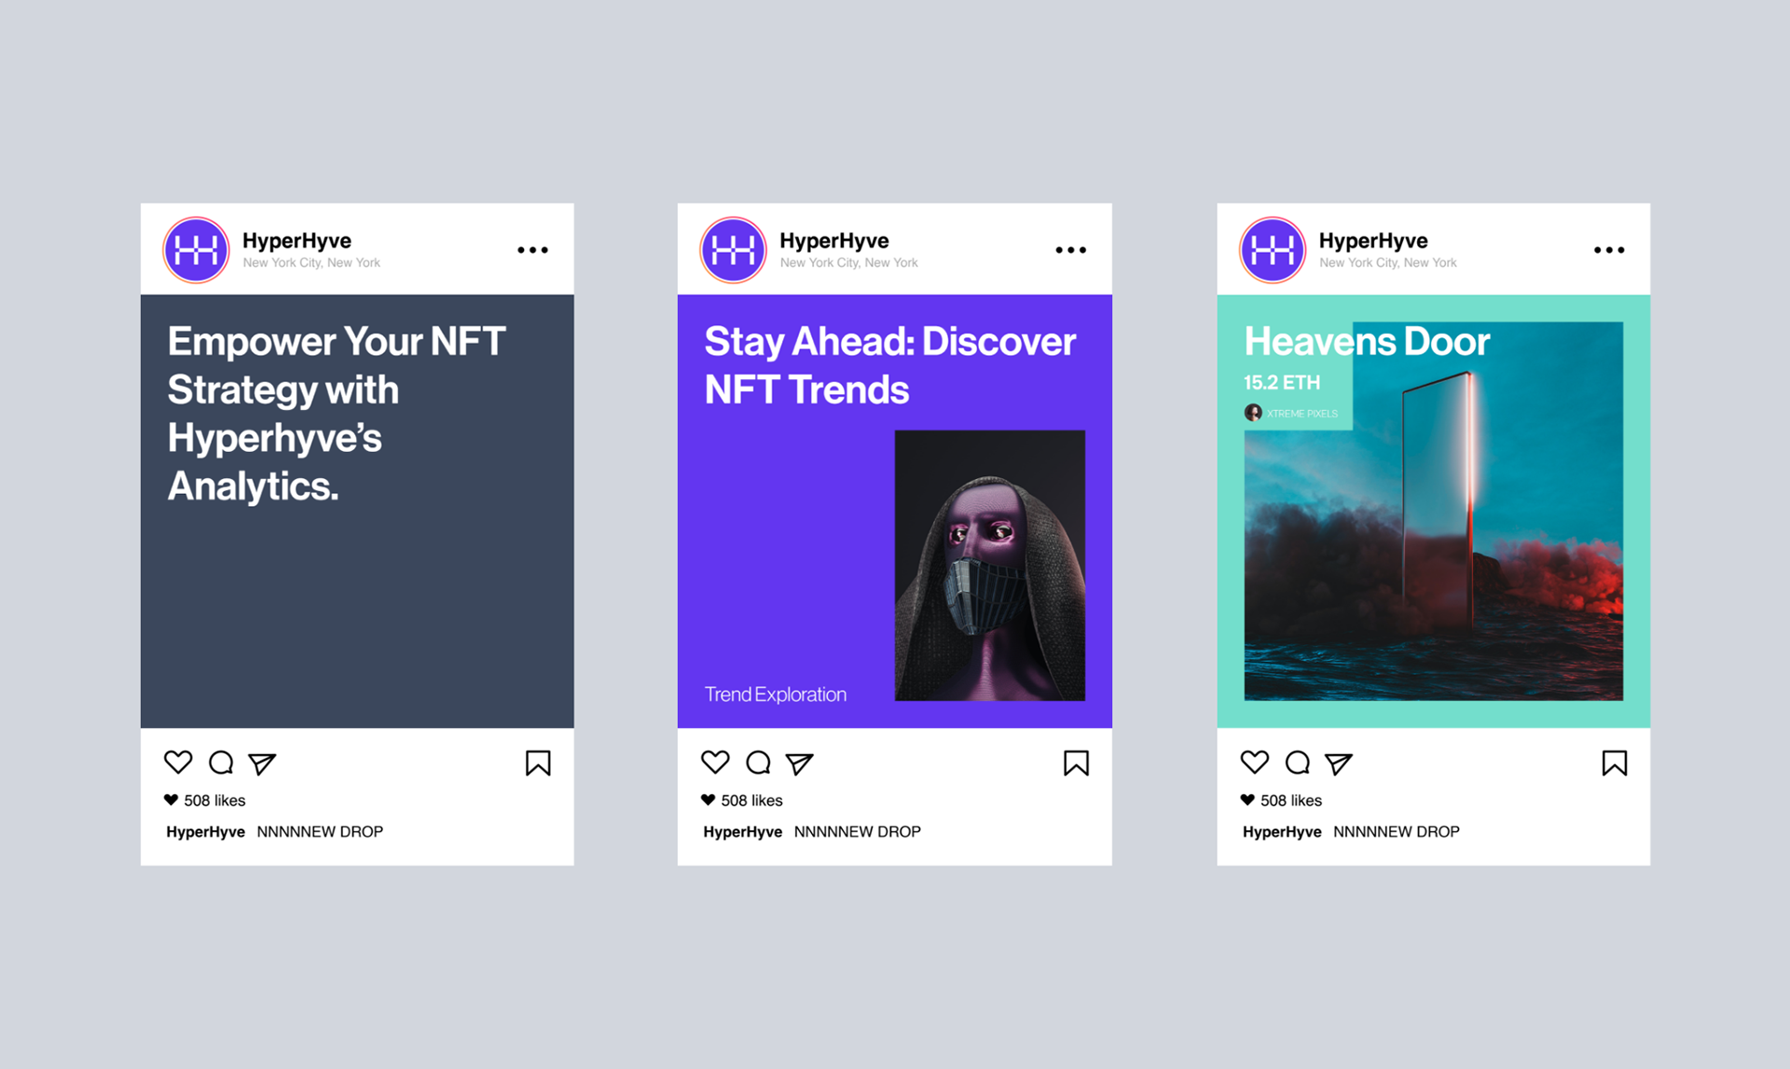The image size is (1790, 1069).
Task: Share the Empower Your NFT Strategy post
Action: (262, 763)
